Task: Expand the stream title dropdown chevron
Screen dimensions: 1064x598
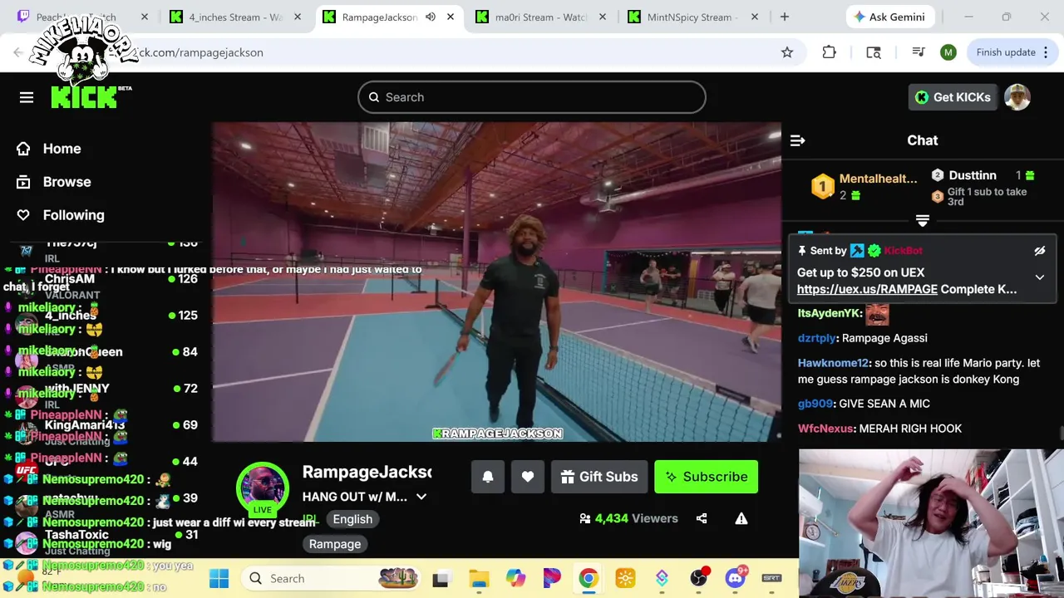Action: click(421, 497)
